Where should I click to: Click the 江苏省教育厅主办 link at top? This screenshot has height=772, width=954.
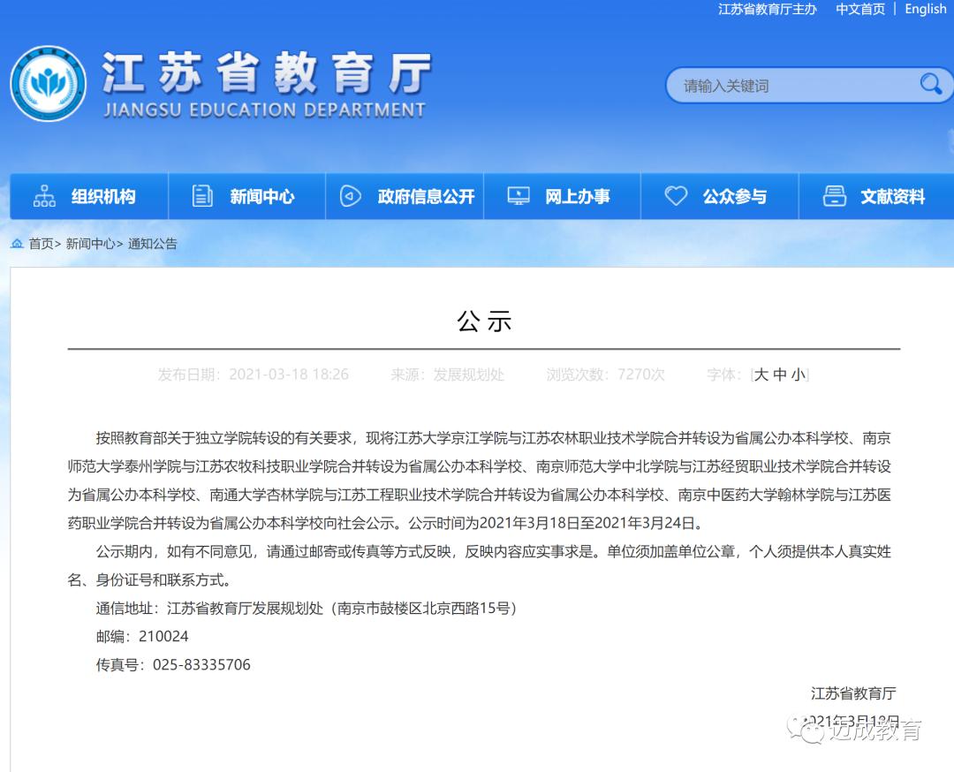click(x=767, y=10)
